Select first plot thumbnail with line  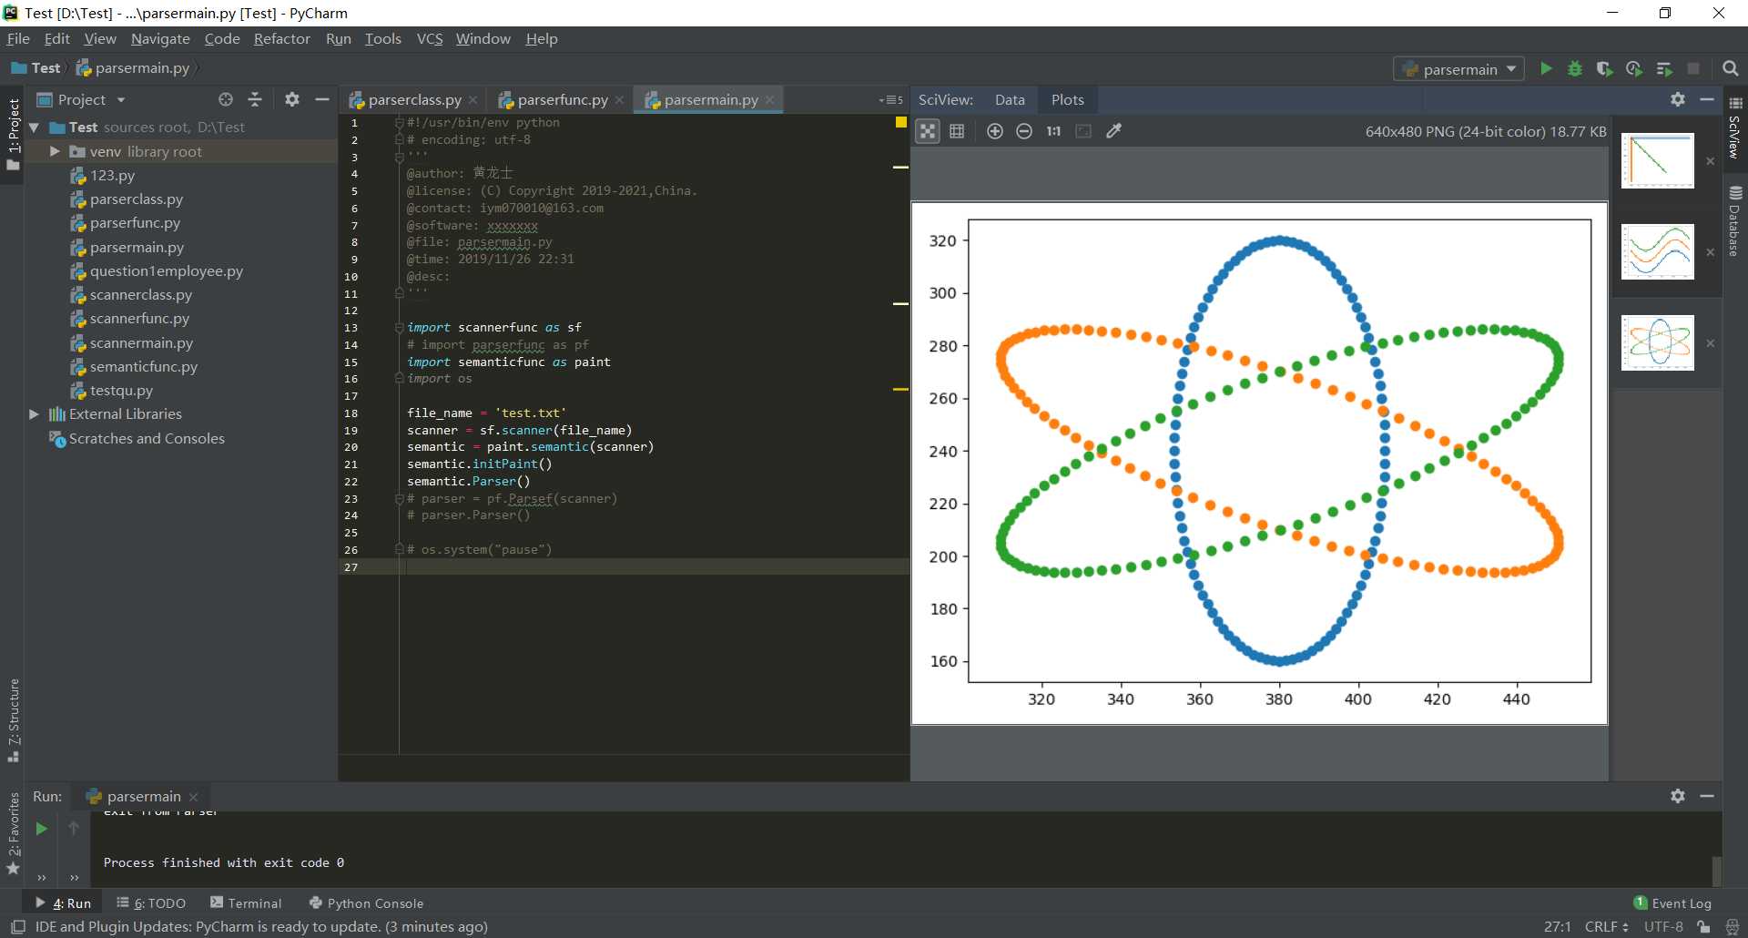coord(1658,161)
